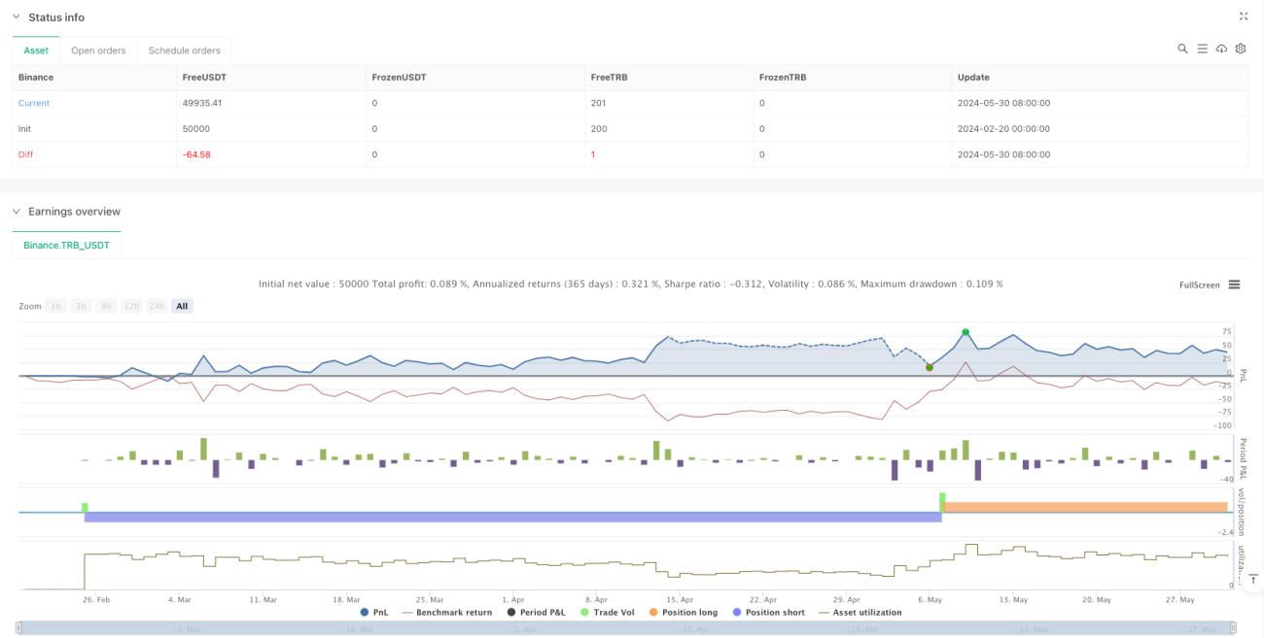
Task: Click the chart range navigator slider
Action: pos(627,628)
